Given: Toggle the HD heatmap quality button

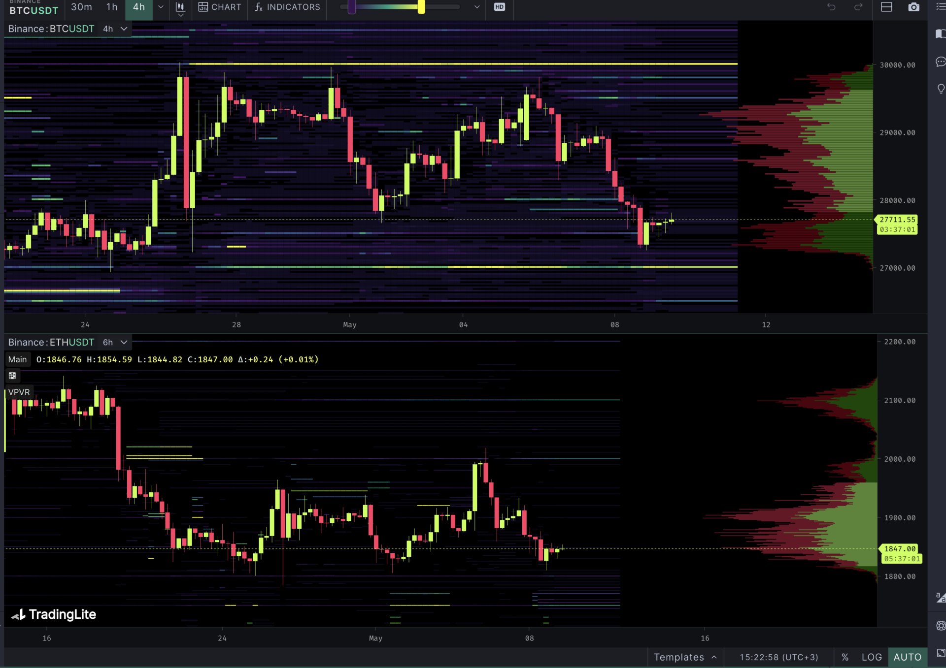Looking at the screenshot, I should click(499, 7).
